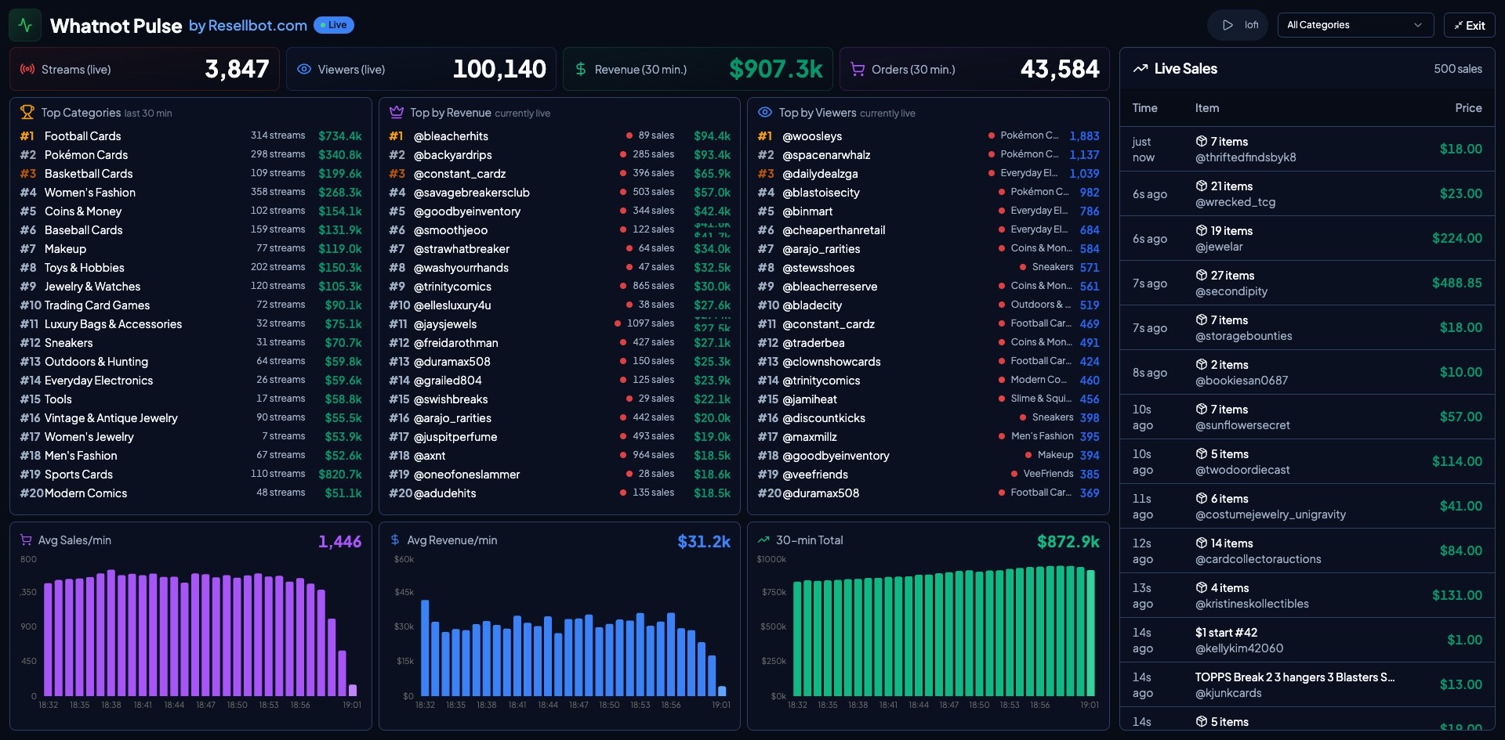This screenshot has height=740, width=1505.
Task: Click the 1,446 Avg Sales/min value
Action: (339, 541)
